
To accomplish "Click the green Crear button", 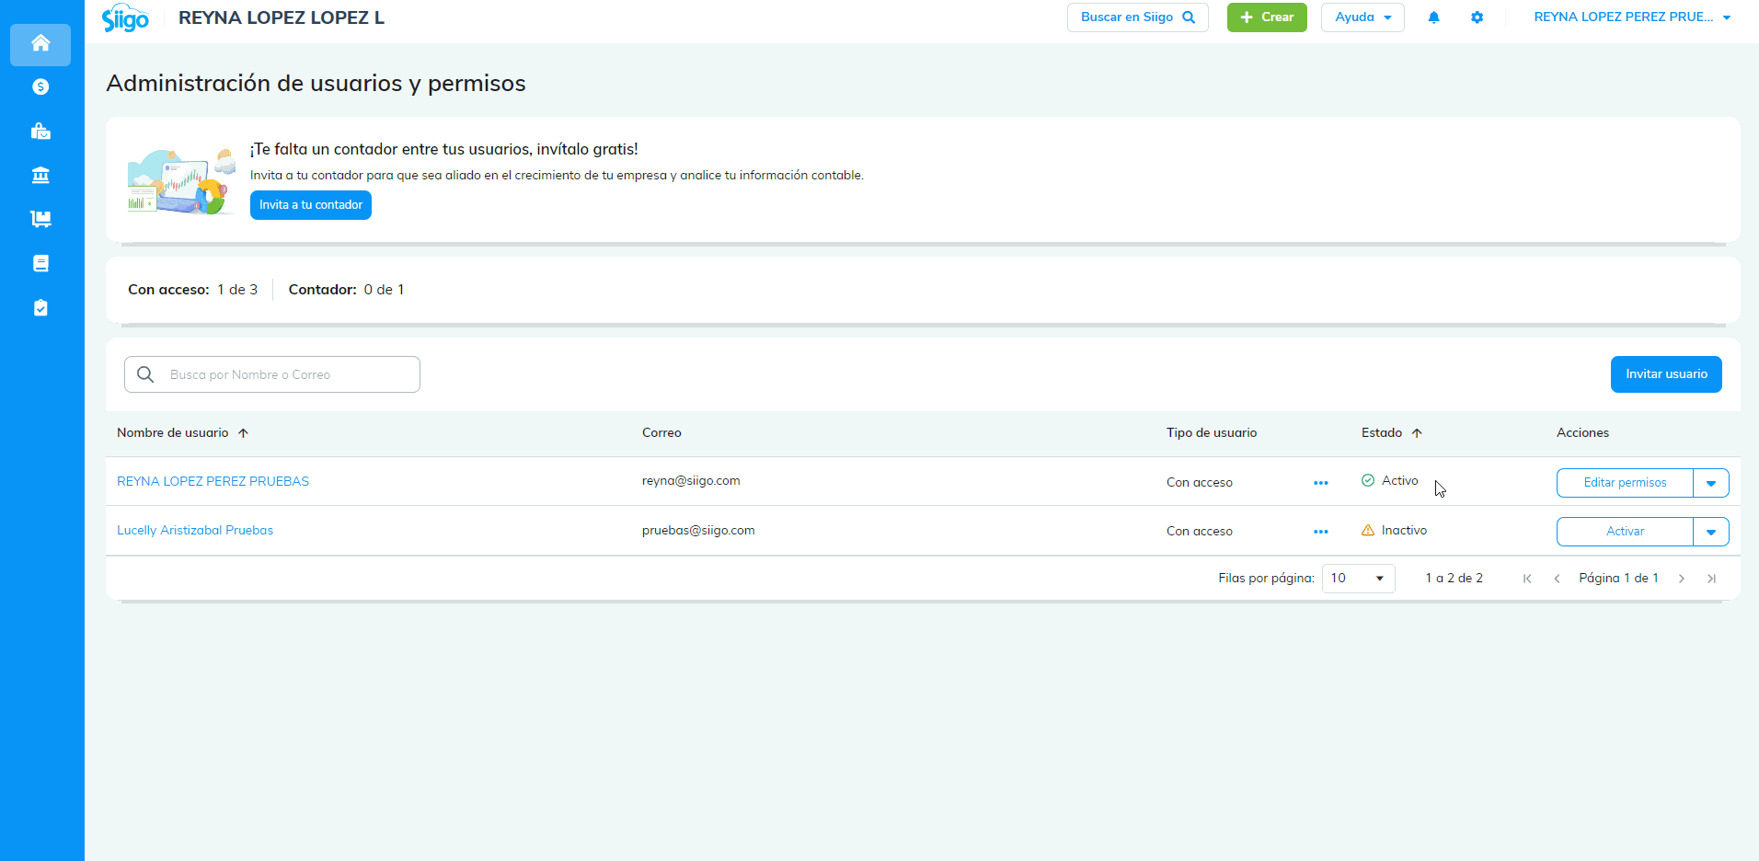I will click(1266, 17).
